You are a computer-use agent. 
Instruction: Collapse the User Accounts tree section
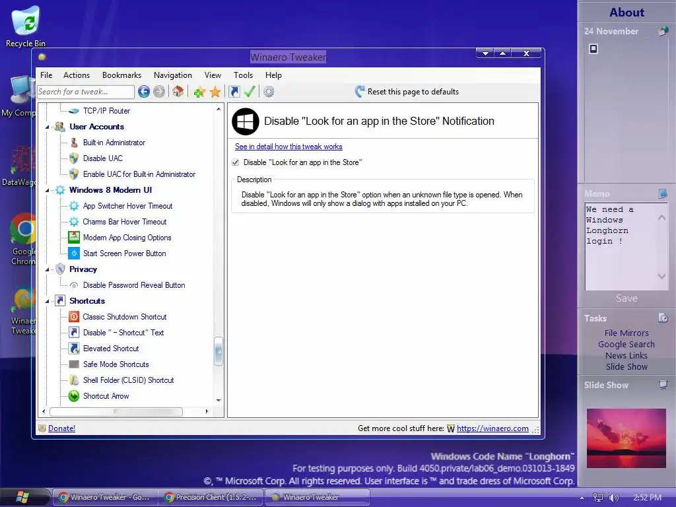(x=47, y=127)
